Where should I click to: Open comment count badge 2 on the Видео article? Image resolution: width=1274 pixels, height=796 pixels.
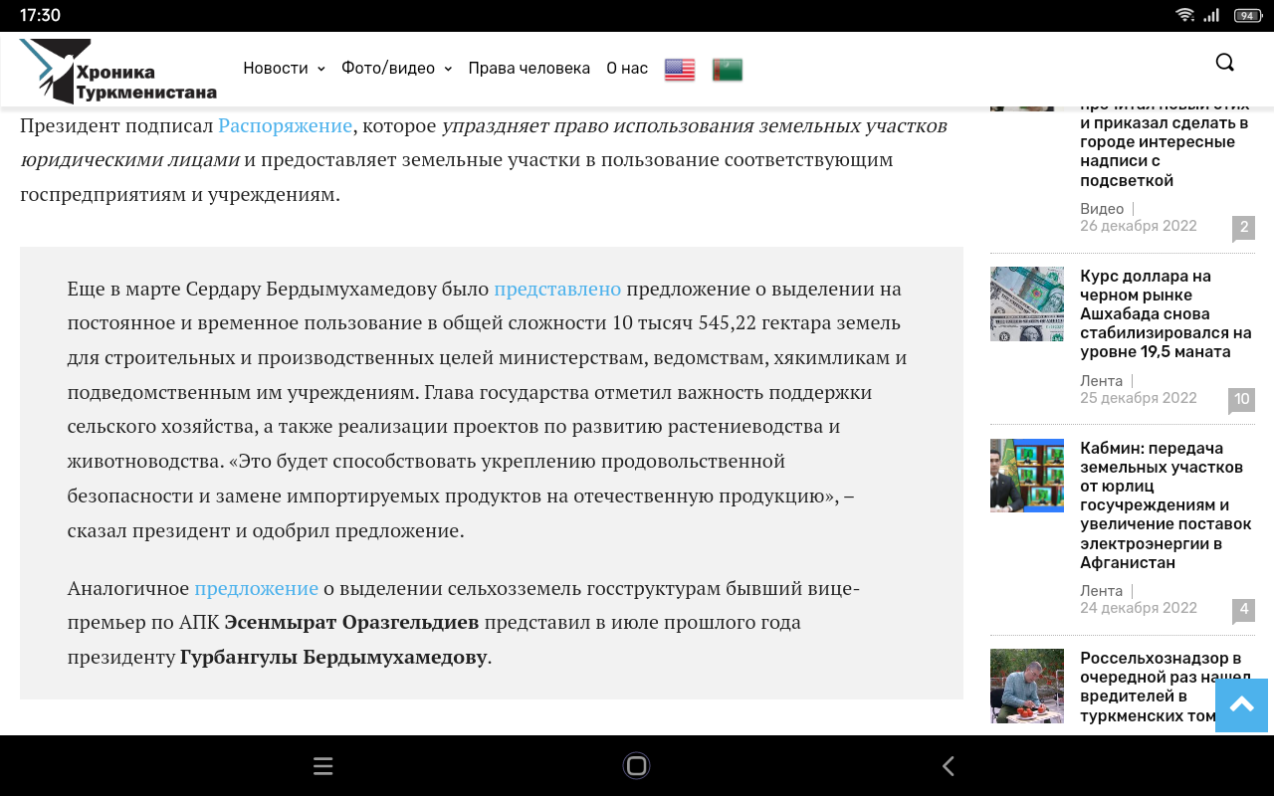coord(1243,228)
